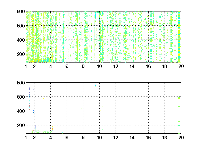Viewport: 200px width, 150px height.
Task: Click the orange marker near x=4 in bottom plot
Action: [52, 128]
